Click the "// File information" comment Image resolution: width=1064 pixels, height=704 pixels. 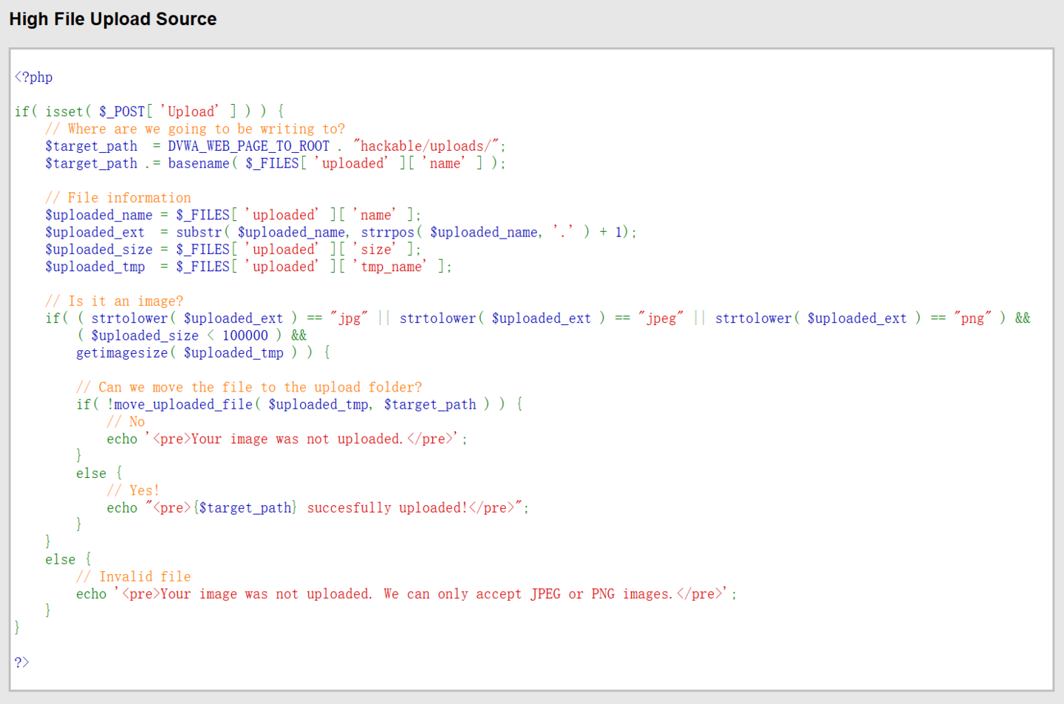coord(118,198)
